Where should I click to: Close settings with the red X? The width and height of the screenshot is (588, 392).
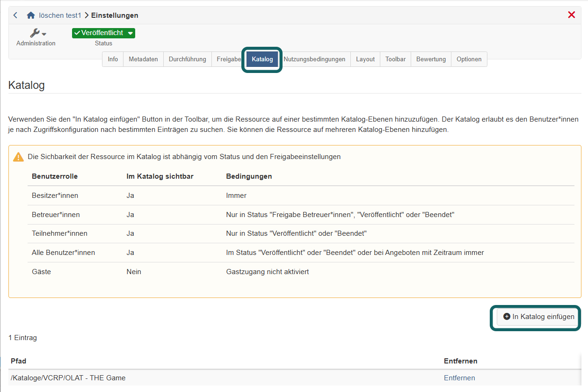[571, 15]
